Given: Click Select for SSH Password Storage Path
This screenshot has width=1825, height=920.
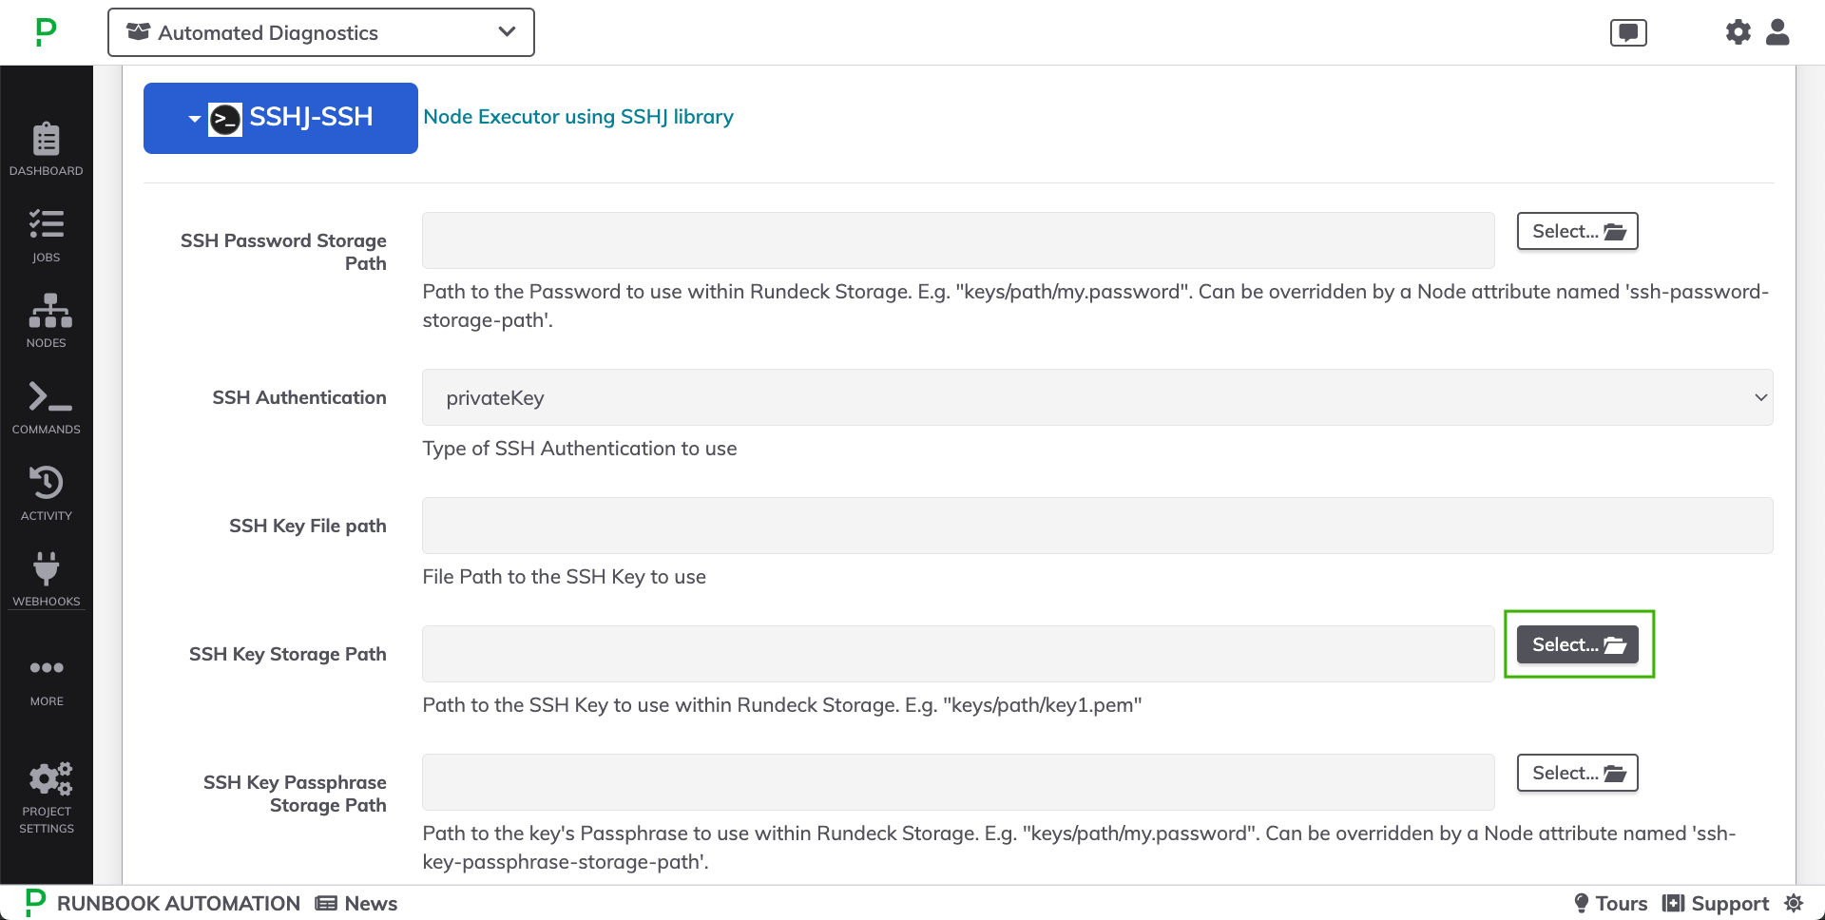Looking at the screenshot, I should (1577, 231).
